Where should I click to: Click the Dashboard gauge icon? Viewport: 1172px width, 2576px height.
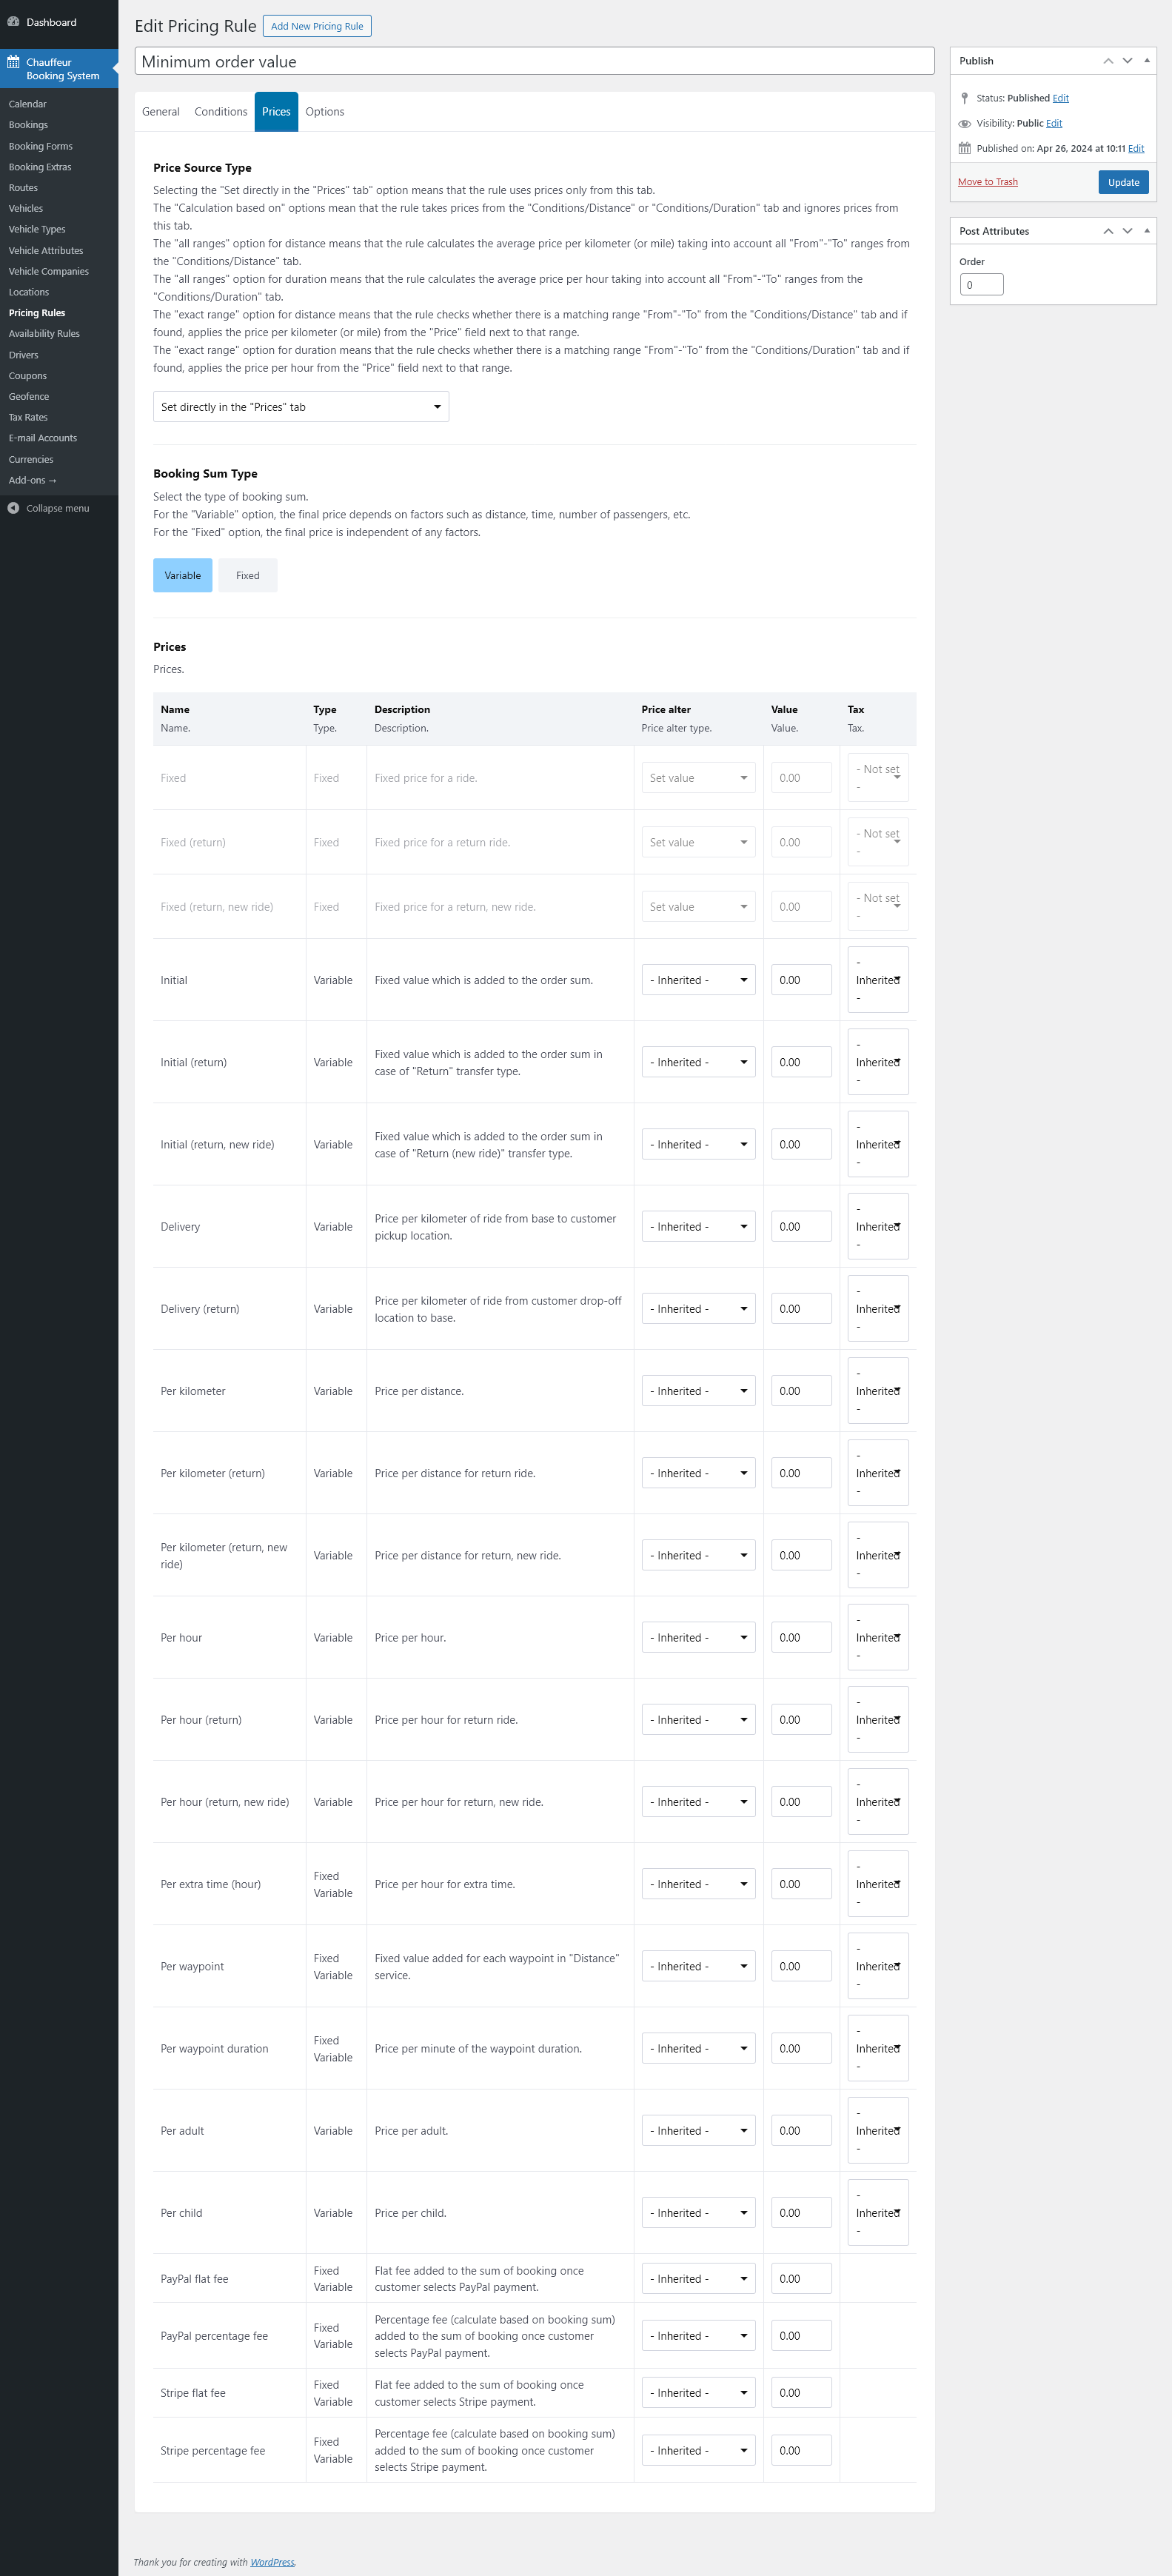click(x=13, y=22)
